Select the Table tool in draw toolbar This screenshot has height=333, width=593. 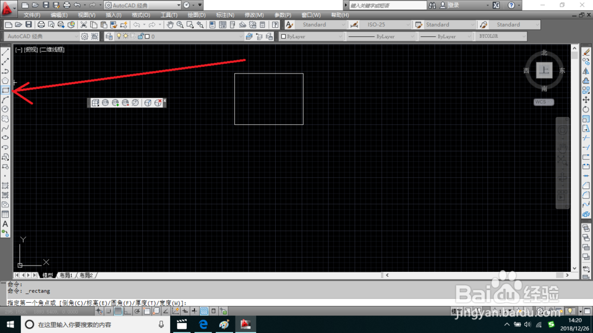pyautogui.click(x=5, y=214)
